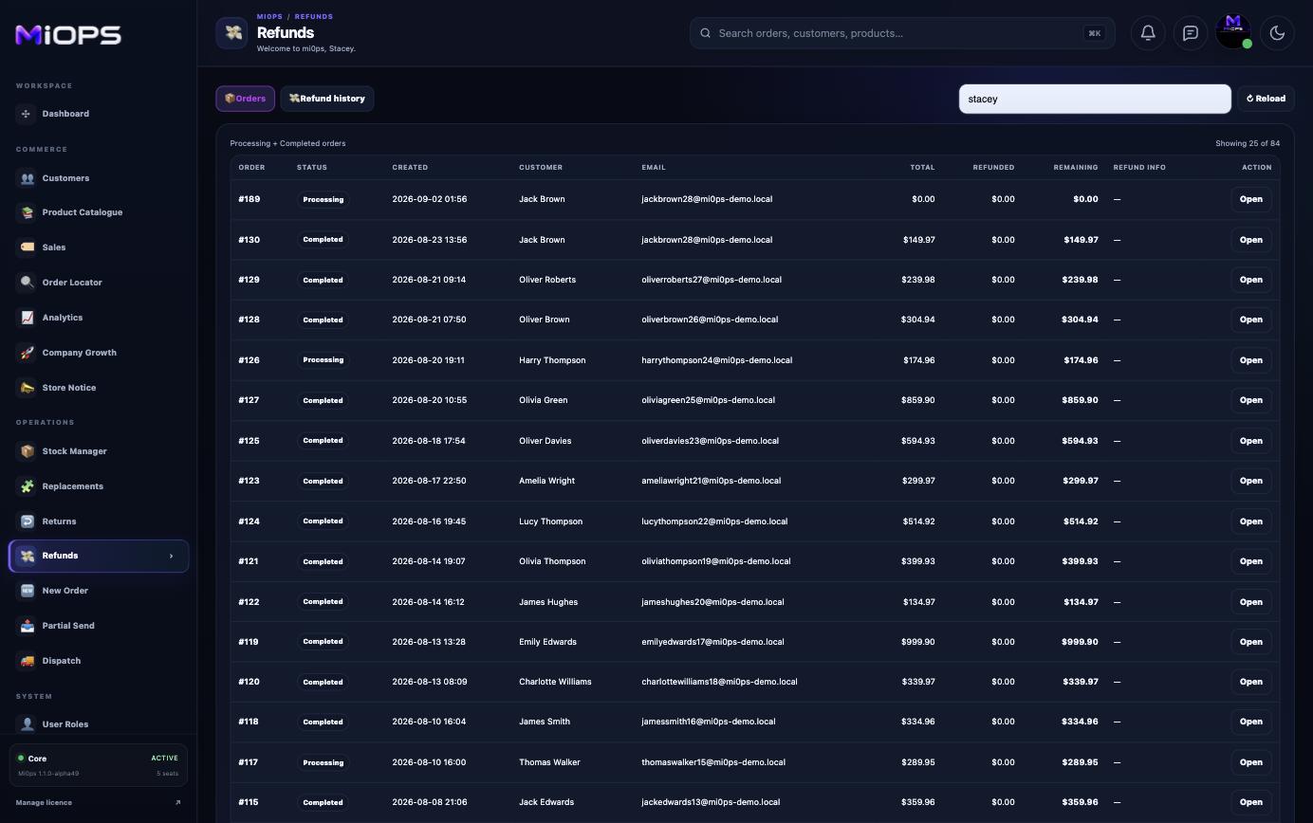
Task: Sort by the Created column header
Action: coord(410,167)
